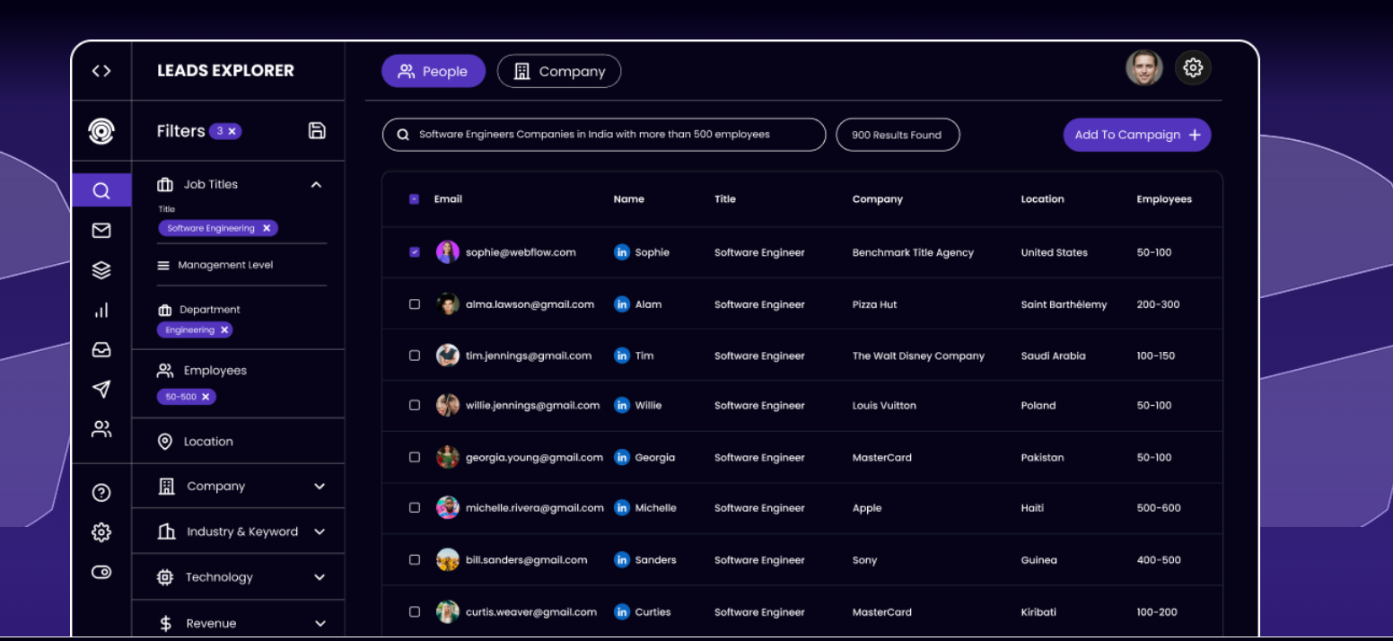Click the Add To Campaign button
Viewport: 1393px width, 641px height.
click(1136, 135)
